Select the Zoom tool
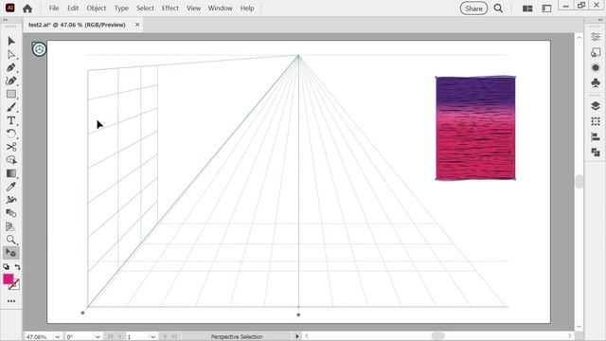This screenshot has width=606, height=341. (x=11, y=240)
